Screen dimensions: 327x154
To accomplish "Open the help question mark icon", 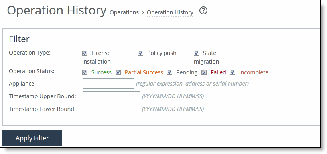I will (203, 10).
